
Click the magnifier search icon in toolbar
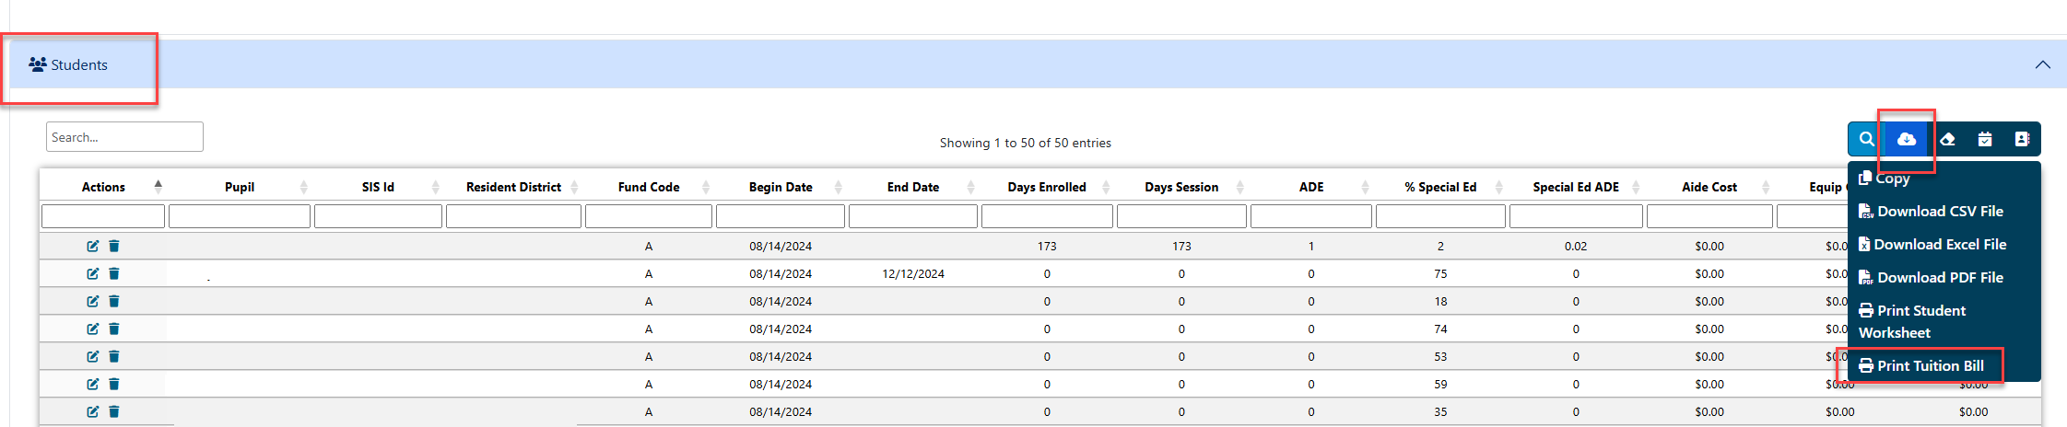[x=1866, y=139]
